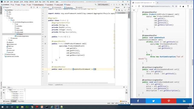Viewport: 194px width, 109px height.
Task: Click the web page vertical scrollbar thumb
Action: (x=193, y=62)
